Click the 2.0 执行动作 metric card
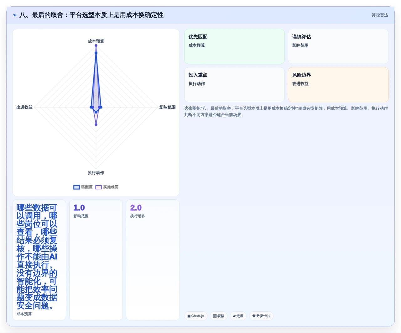 [153, 260]
